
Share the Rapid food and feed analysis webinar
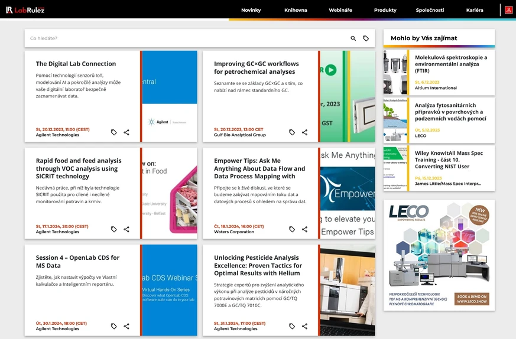point(126,229)
